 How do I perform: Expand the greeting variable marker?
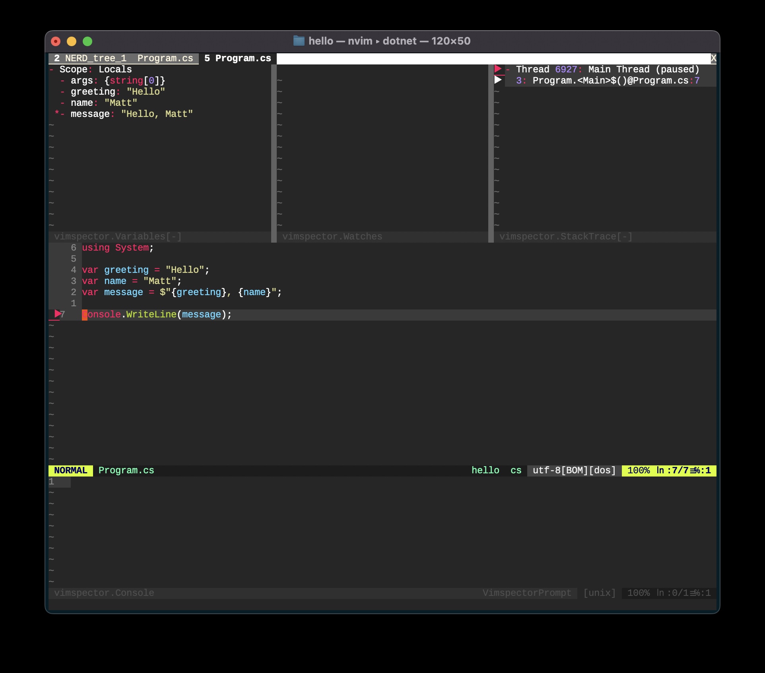coord(63,92)
